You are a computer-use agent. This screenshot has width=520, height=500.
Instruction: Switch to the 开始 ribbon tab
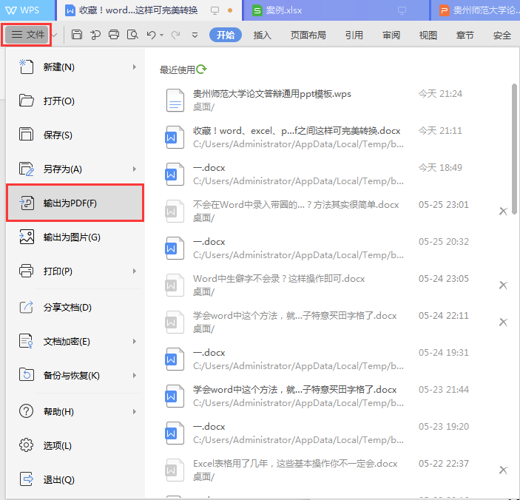[226, 35]
